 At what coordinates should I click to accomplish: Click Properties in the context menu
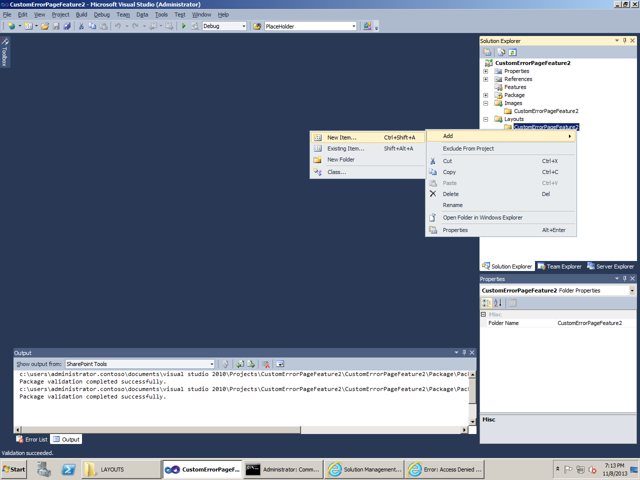[x=501, y=230]
